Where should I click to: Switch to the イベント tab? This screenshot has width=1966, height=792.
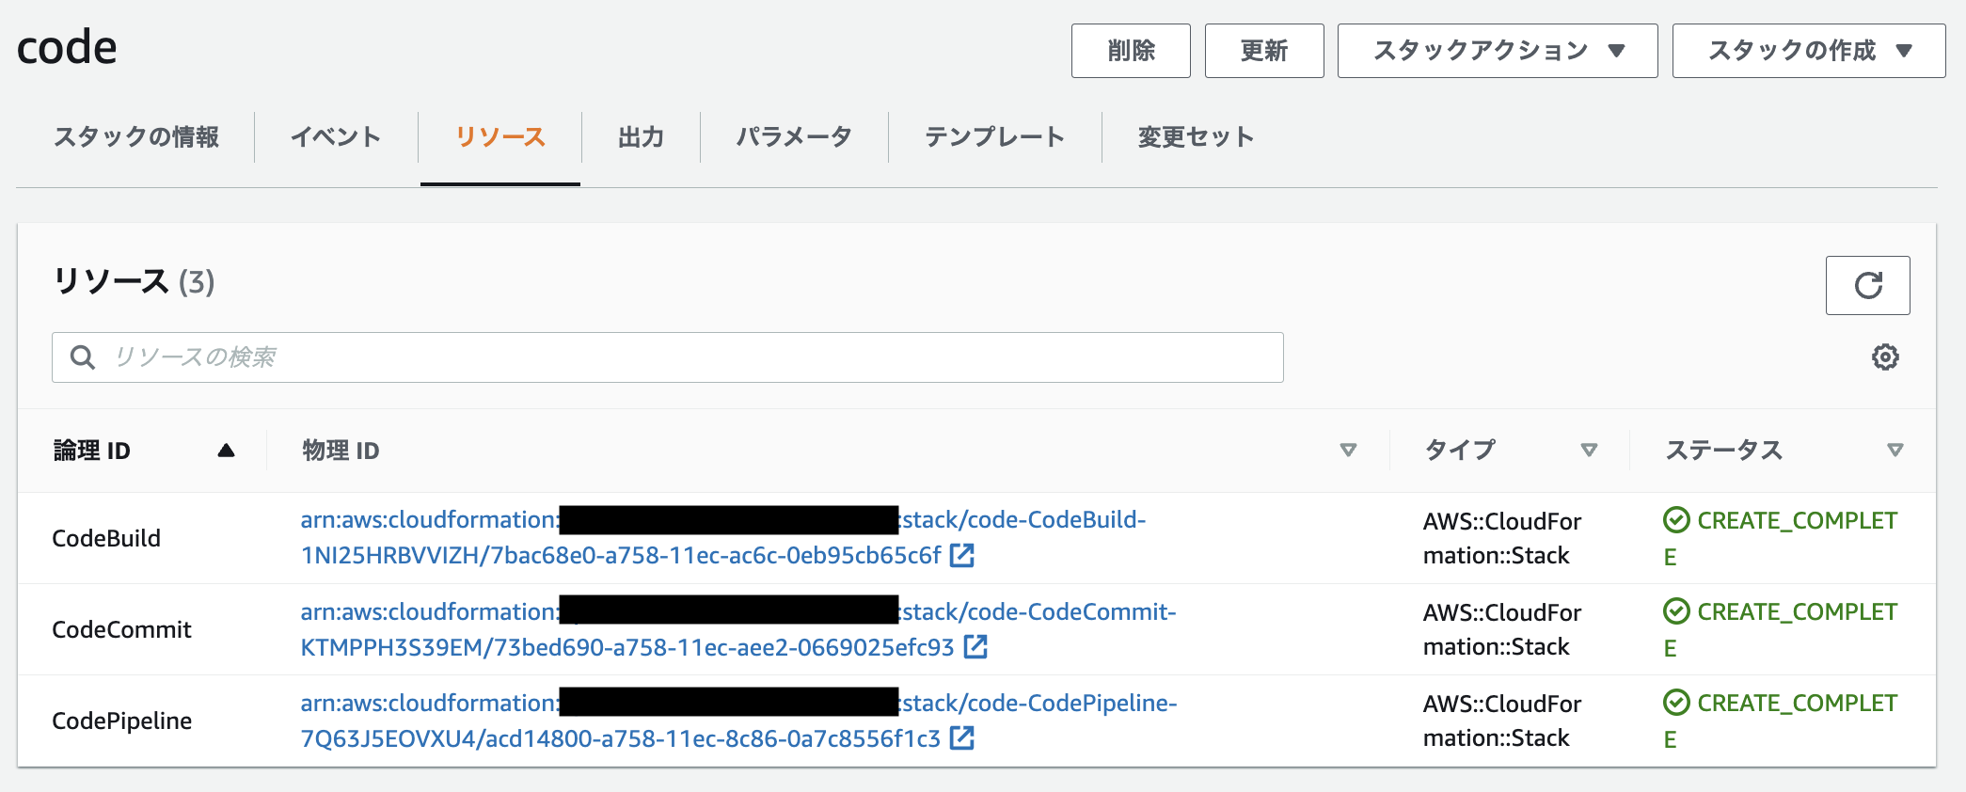[x=336, y=137]
